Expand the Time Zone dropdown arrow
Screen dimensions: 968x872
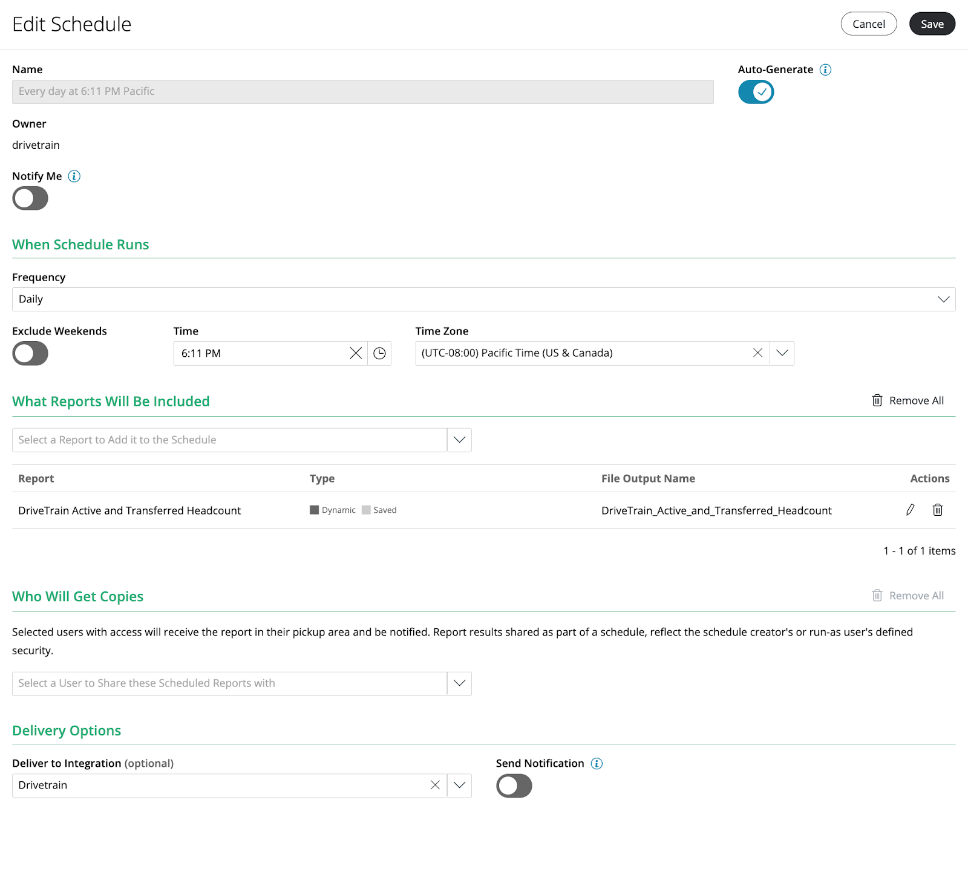pyautogui.click(x=782, y=353)
